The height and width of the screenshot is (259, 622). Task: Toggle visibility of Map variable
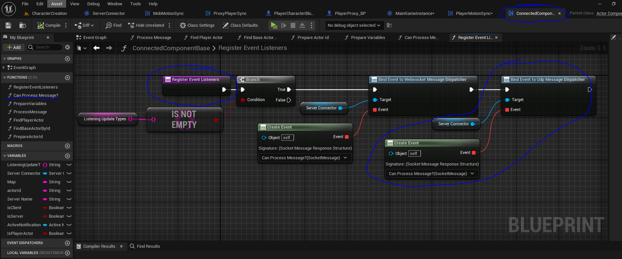pyautogui.click(x=69, y=182)
